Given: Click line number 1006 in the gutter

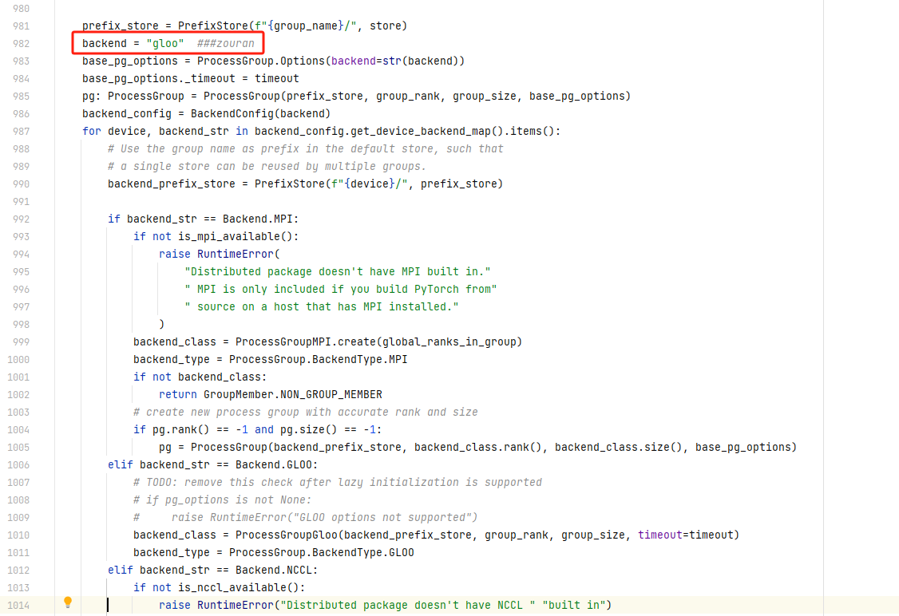Looking at the screenshot, I should tap(20, 464).
